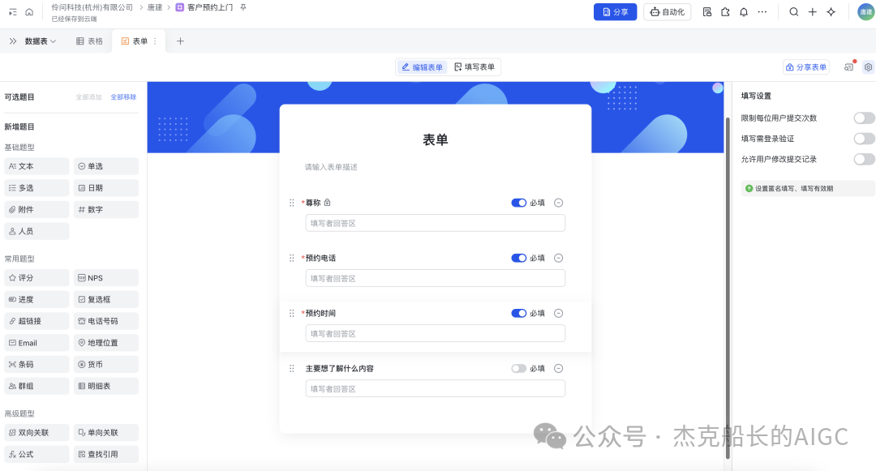Add an 评分 question type
Screen dimensions: 876x471
pos(36,278)
